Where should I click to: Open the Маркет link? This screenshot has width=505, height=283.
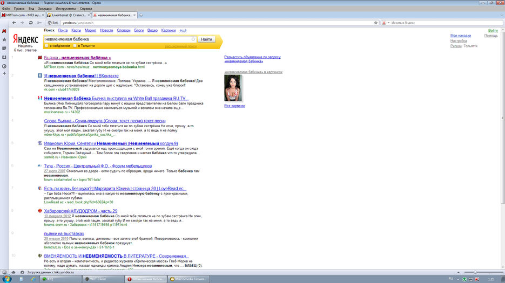tap(91, 30)
